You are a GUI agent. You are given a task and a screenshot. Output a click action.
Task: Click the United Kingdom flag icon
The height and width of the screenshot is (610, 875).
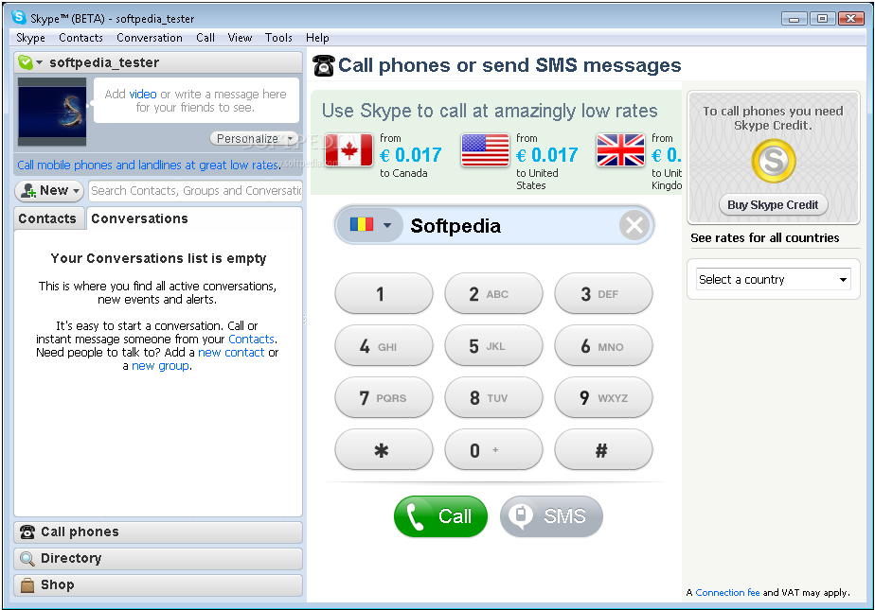620,150
